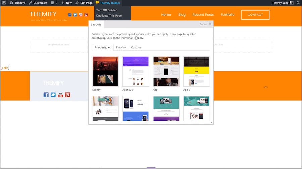This screenshot has height=169, width=302.
Task: Open the header Facebook icon
Action: [x=70, y=15]
